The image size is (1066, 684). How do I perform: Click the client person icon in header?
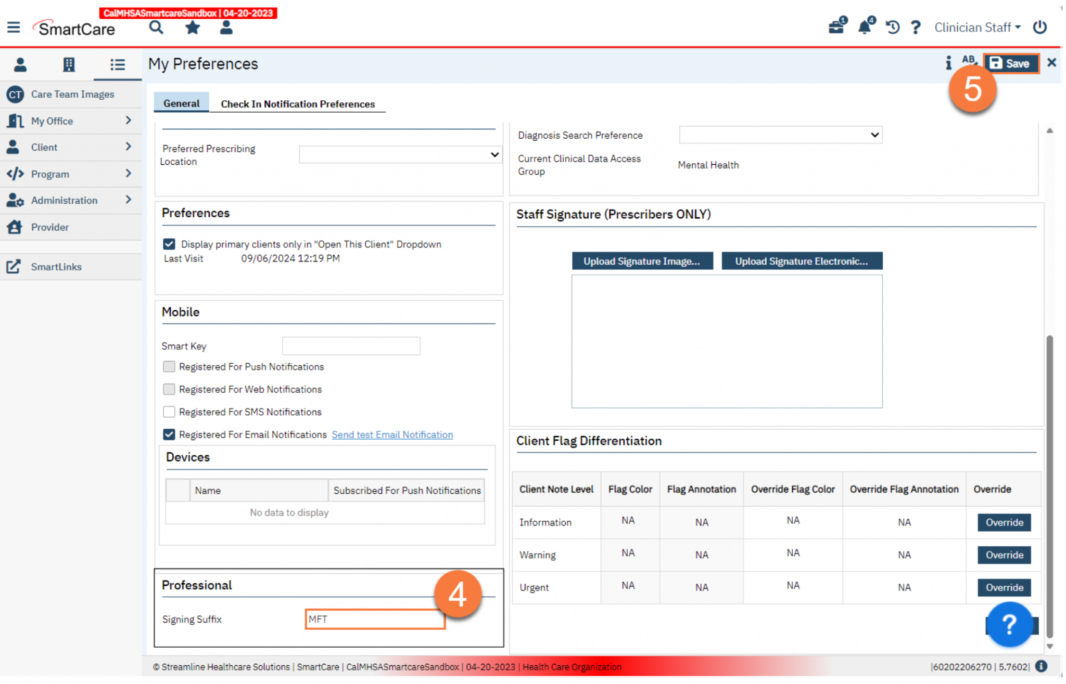click(x=226, y=27)
